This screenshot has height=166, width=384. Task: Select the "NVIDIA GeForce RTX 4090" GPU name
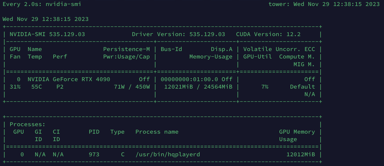[69, 79]
